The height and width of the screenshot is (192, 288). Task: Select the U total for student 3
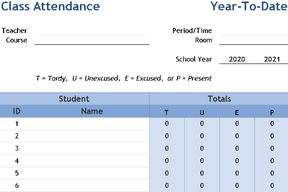[x=202, y=148]
